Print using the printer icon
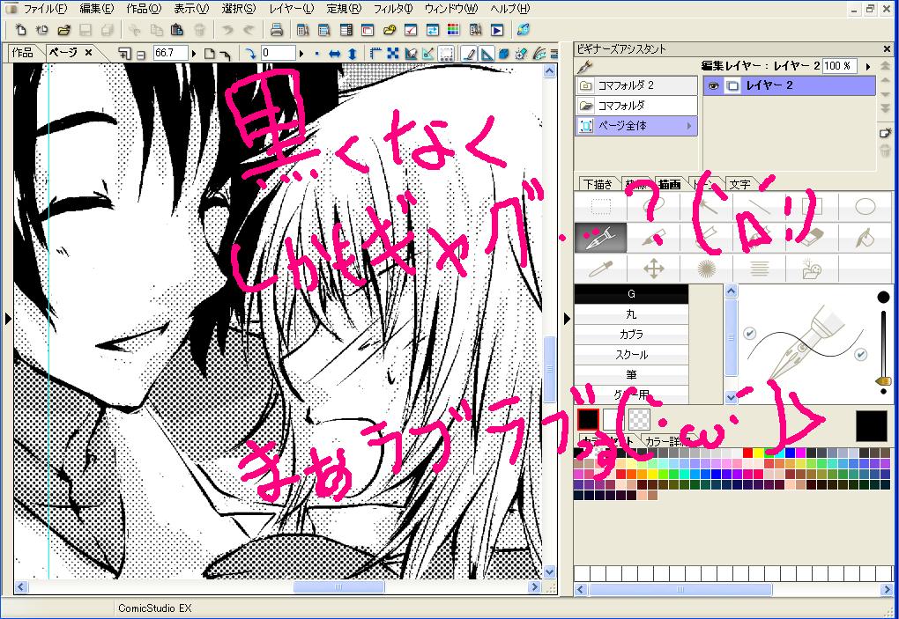This screenshot has width=899, height=619. [x=277, y=30]
